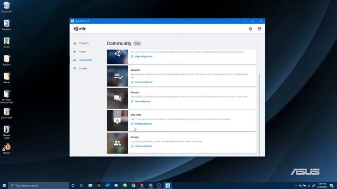Viewport: 337px width, 189px height.
Task: Click the Community list scrollbar
Action: point(259,114)
